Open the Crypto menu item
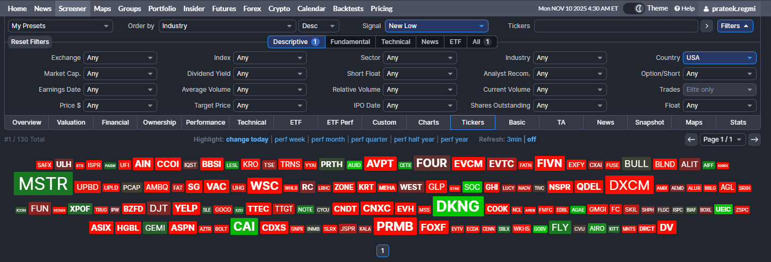This screenshot has height=262, width=771. 279,8
